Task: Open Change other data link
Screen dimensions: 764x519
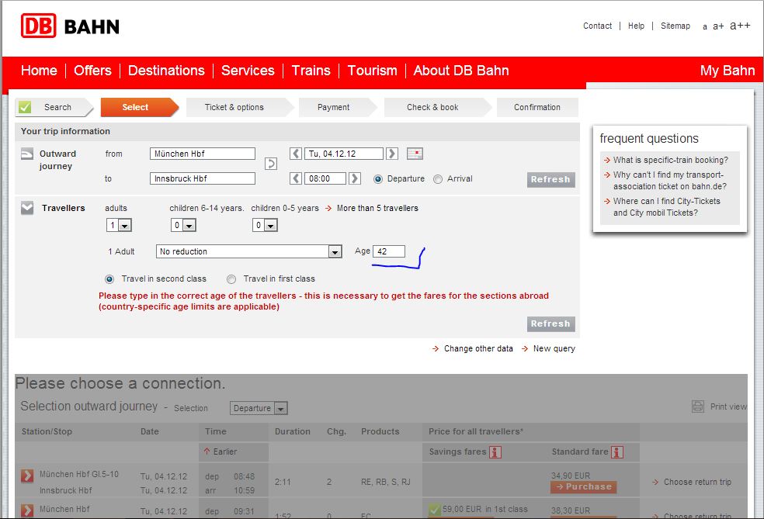Action: (x=478, y=348)
